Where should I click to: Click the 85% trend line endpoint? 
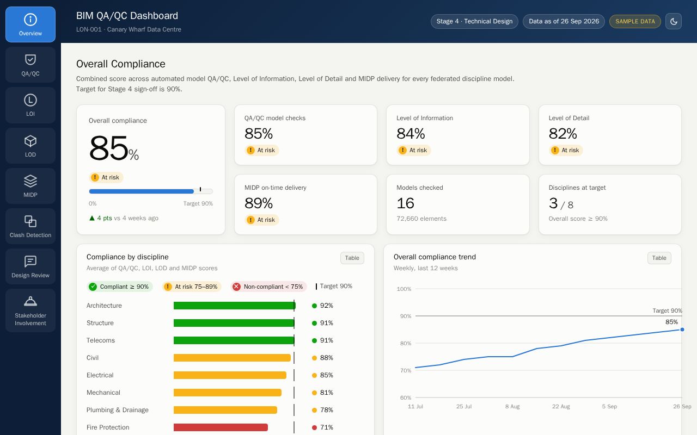[x=682, y=330]
